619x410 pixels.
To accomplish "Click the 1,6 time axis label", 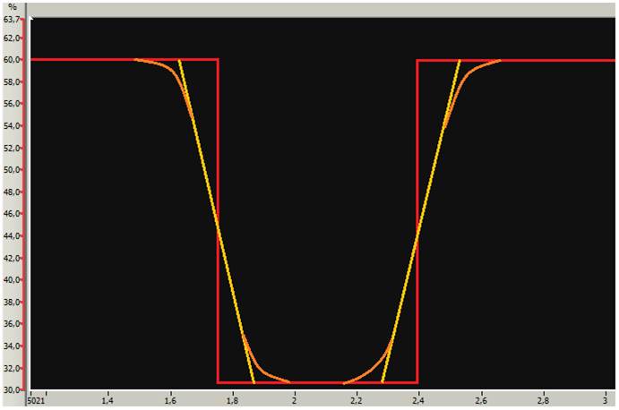I will (170, 401).
